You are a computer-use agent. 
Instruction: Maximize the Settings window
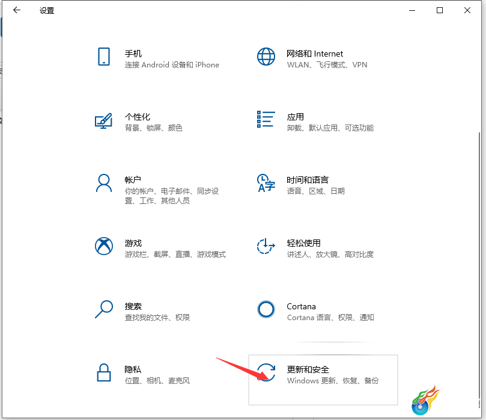440,10
